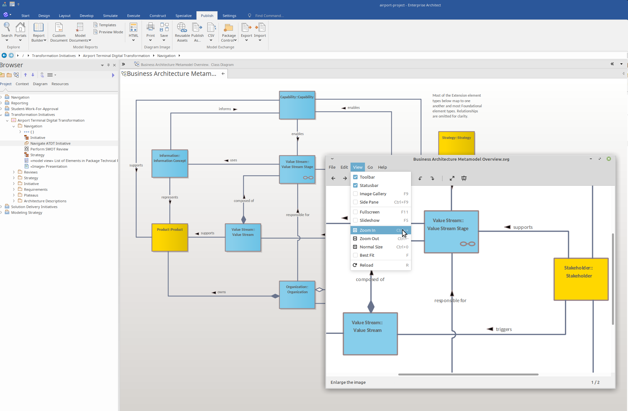Enable the Image Gallery checkbox
Screen dimensions: 628x411
355,194
